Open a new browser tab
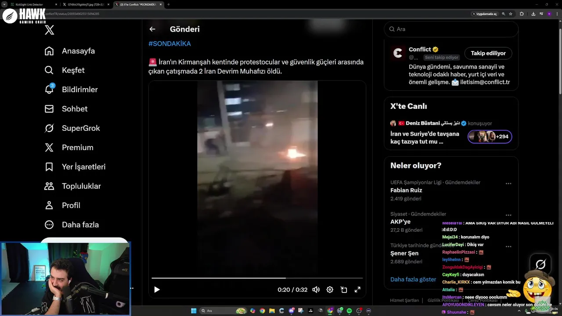Screen dimensions: 562x316 [169, 4]
